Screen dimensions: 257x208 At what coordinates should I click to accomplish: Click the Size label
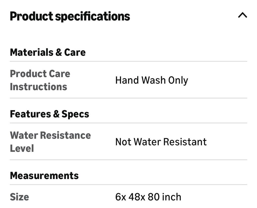[19, 197]
